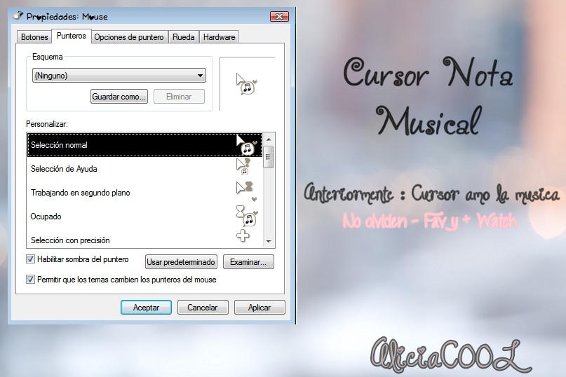Viewport: 566px width, 377px height.
Task: Select the Ocupado pointer row
Action: [x=144, y=217]
